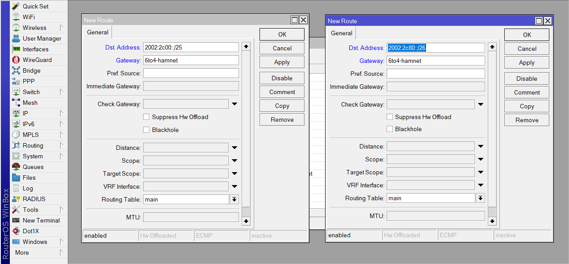
Task: Open Routing Table dropdown in right window
Action: (x=480, y=198)
